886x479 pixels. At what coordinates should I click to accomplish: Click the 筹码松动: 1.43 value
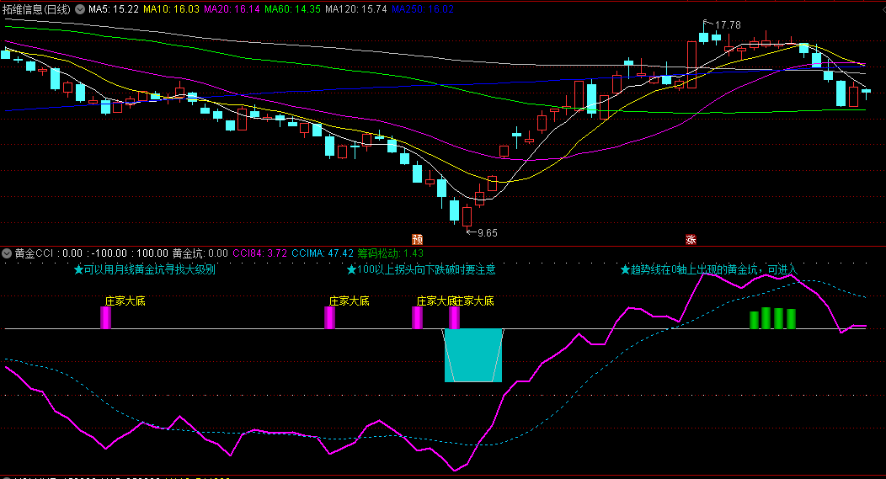click(391, 253)
